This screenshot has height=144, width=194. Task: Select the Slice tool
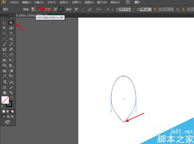pyautogui.click(x=11, y=87)
